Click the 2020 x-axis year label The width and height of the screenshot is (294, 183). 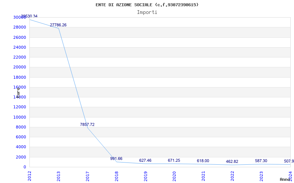[174, 176]
